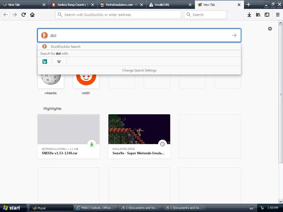Click the magnifier icon in address bar
This screenshot has width=283, height=212.
tap(60, 15)
